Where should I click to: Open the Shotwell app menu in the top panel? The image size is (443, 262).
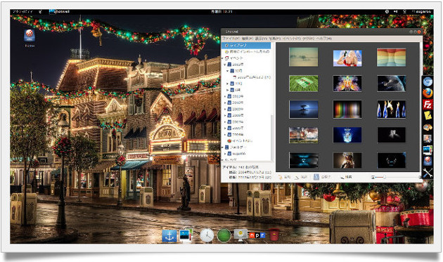(x=60, y=11)
